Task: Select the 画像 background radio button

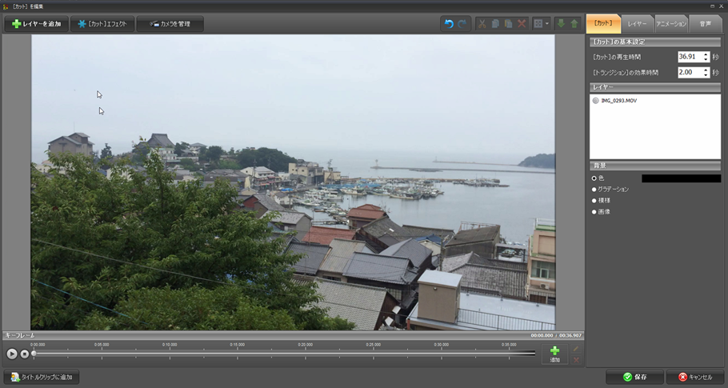Action: (x=594, y=211)
